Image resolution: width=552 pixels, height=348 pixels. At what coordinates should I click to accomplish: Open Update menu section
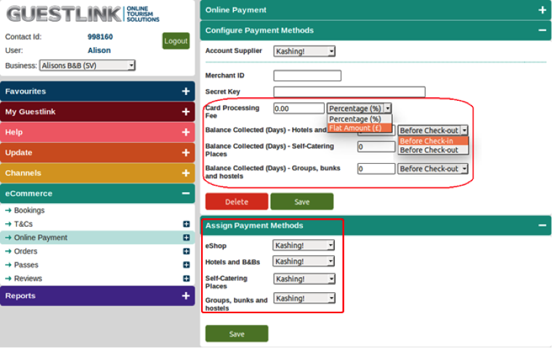coord(97,152)
